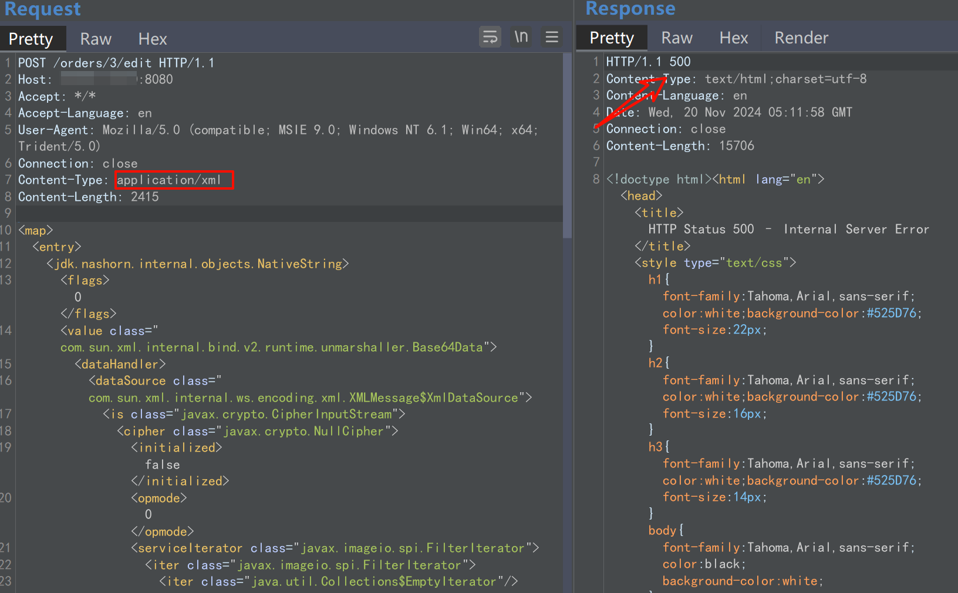Switch Response view to Hex tab

[x=734, y=38]
